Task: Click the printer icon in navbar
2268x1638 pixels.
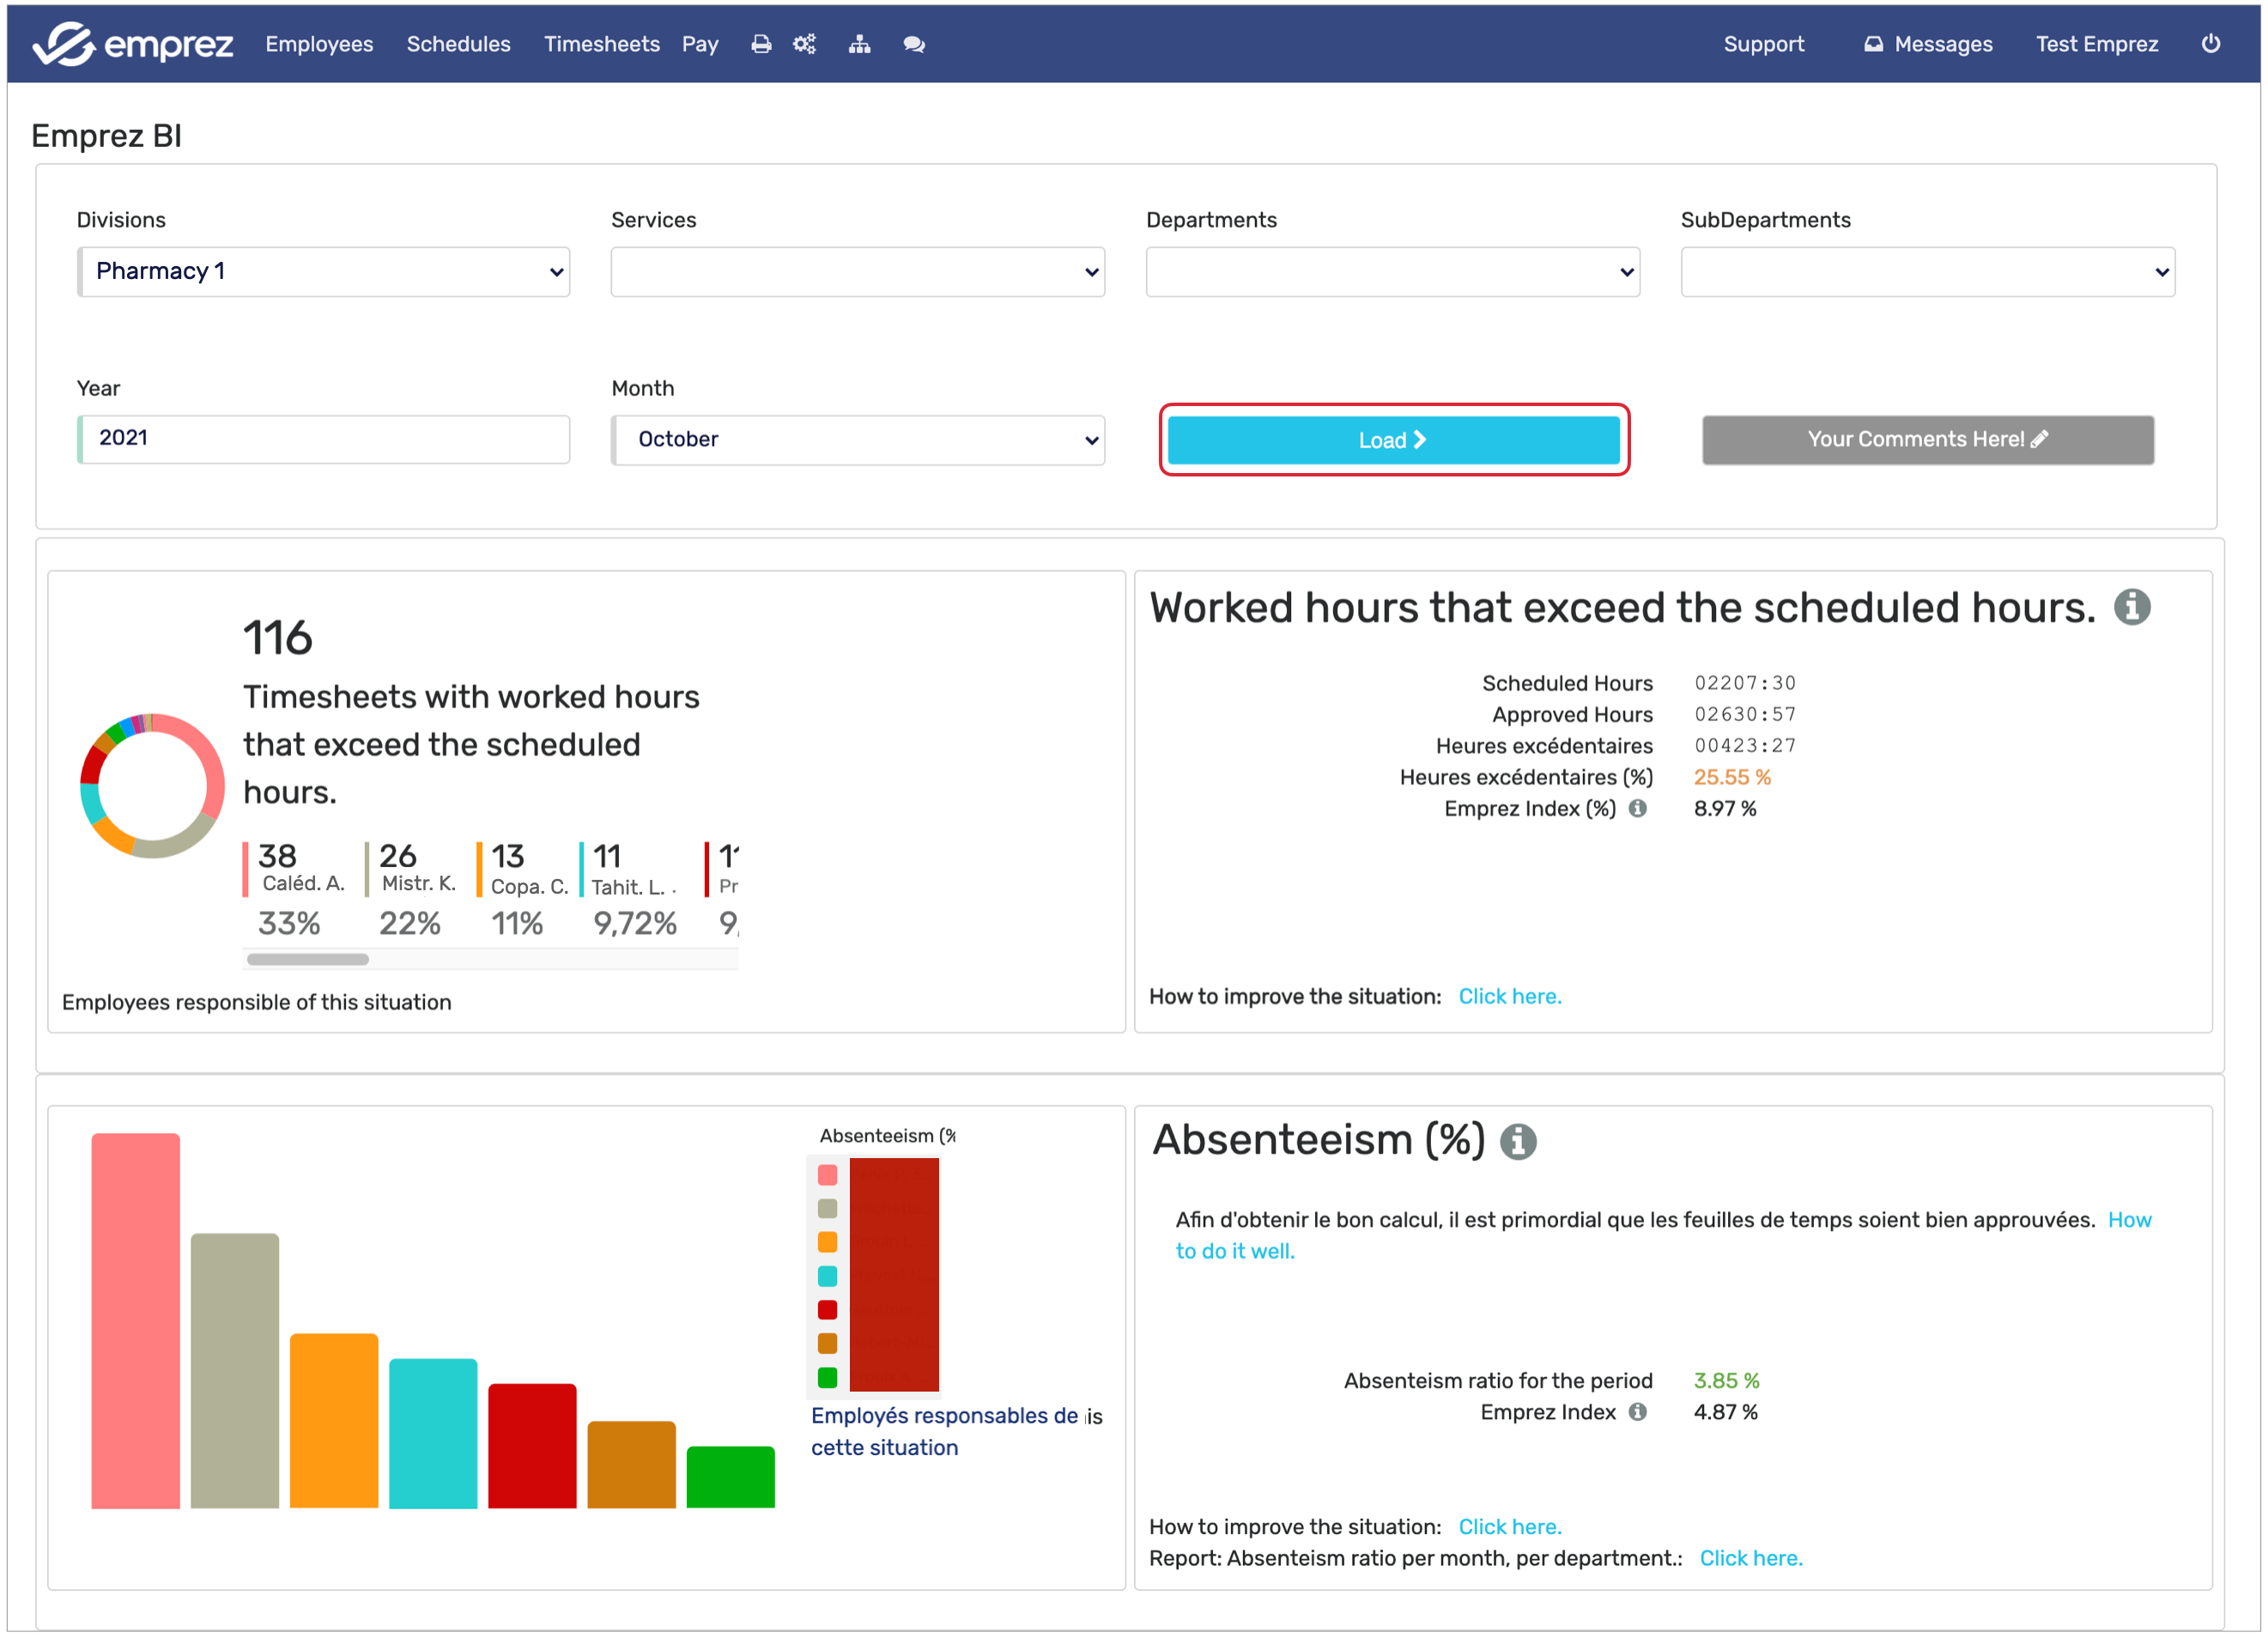Action: 761,44
